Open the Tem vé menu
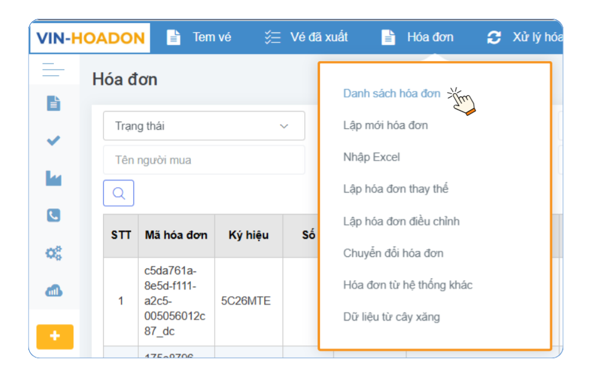The height and width of the screenshot is (381, 589). click(211, 37)
